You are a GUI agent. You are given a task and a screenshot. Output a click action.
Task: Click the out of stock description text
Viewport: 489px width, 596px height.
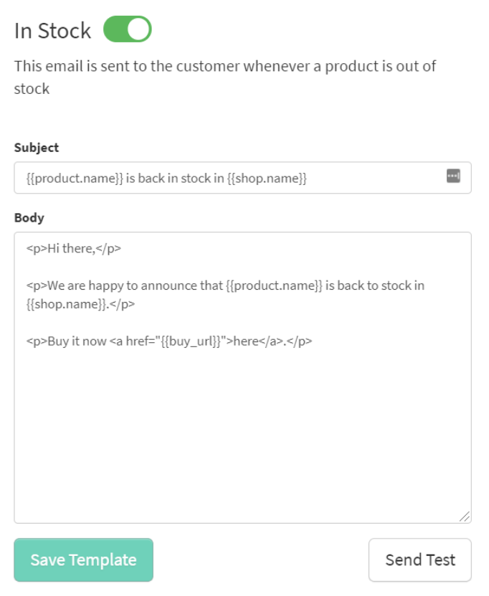point(225,77)
